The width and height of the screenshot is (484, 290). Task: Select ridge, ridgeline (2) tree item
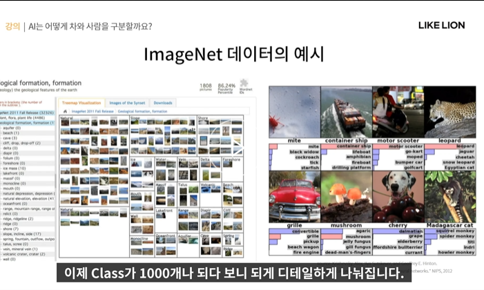point(18,219)
